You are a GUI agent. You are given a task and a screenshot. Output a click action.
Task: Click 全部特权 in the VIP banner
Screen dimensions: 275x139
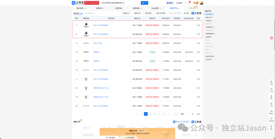coord(142,131)
